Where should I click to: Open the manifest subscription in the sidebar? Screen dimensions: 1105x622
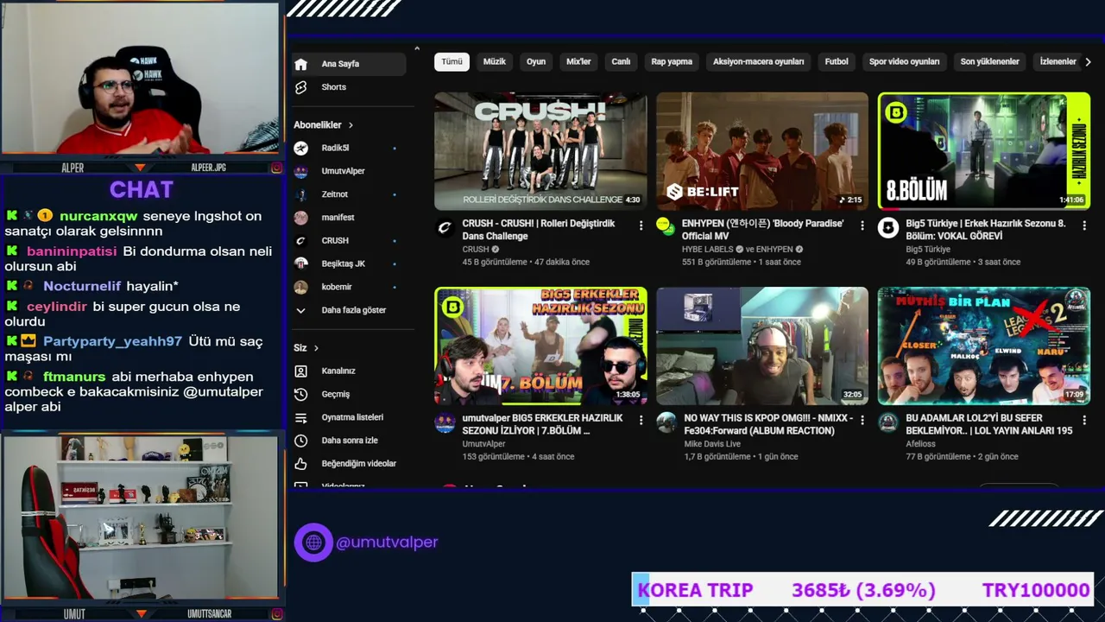point(349,218)
